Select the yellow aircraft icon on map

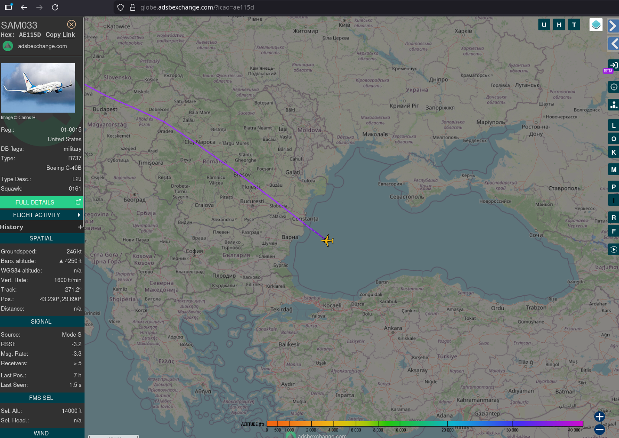click(x=327, y=240)
